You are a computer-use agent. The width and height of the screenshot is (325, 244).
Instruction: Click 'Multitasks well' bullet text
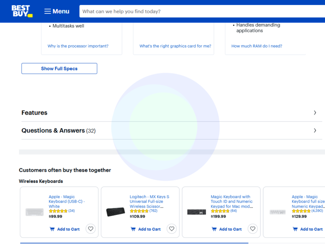pyautogui.click(x=68, y=26)
